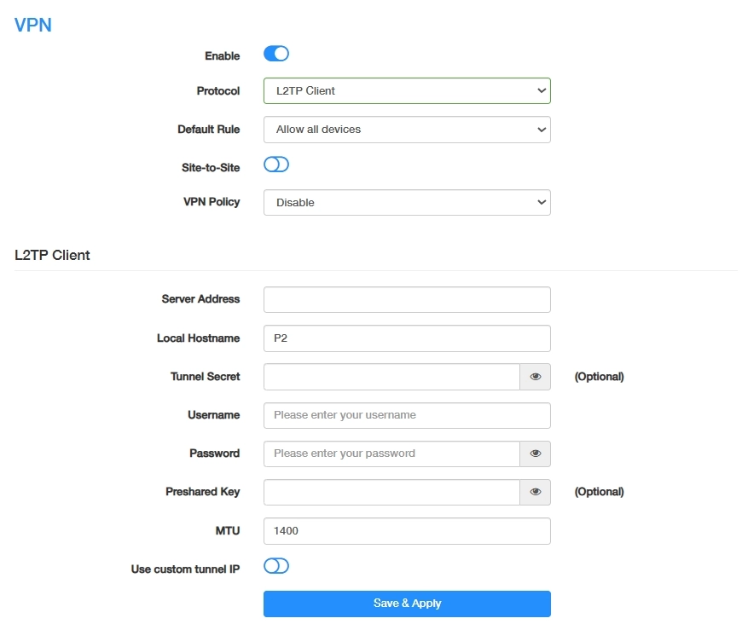Viewport: 742px width, 624px height.
Task: Open the VPN Policy dropdown
Action: [x=407, y=203]
